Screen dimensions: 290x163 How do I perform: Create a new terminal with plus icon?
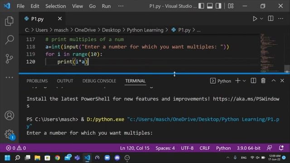(238, 81)
